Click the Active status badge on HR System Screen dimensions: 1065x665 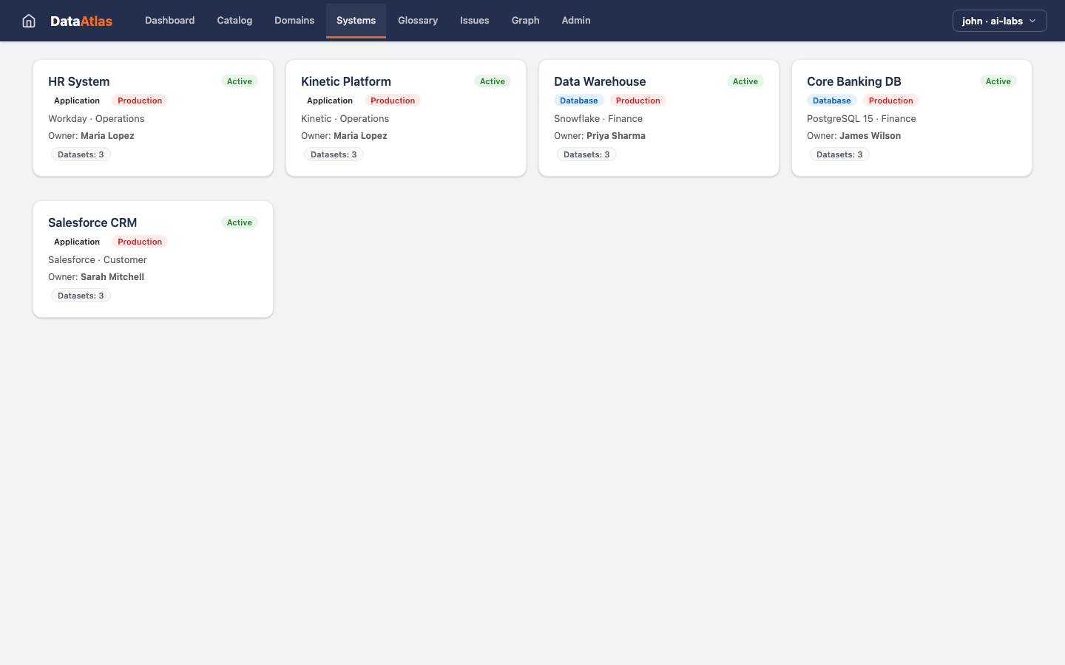point(239,81)
